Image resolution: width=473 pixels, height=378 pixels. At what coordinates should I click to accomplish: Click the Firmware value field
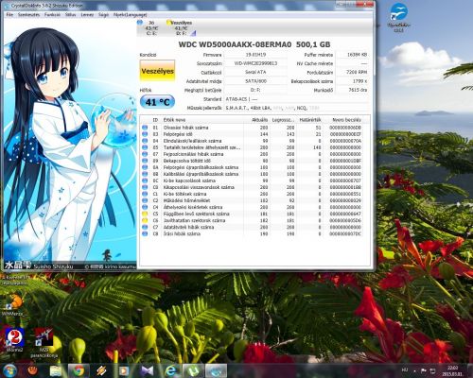tap(255, 55)
